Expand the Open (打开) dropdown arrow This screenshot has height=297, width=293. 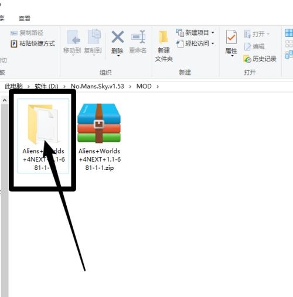(268, 34)
